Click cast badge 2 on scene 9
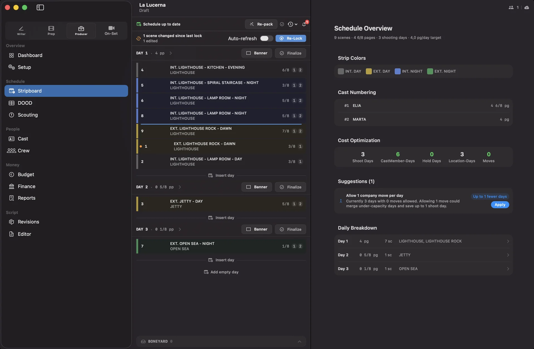The width and height of the screenshot is (534, 349). coord(300,131)
